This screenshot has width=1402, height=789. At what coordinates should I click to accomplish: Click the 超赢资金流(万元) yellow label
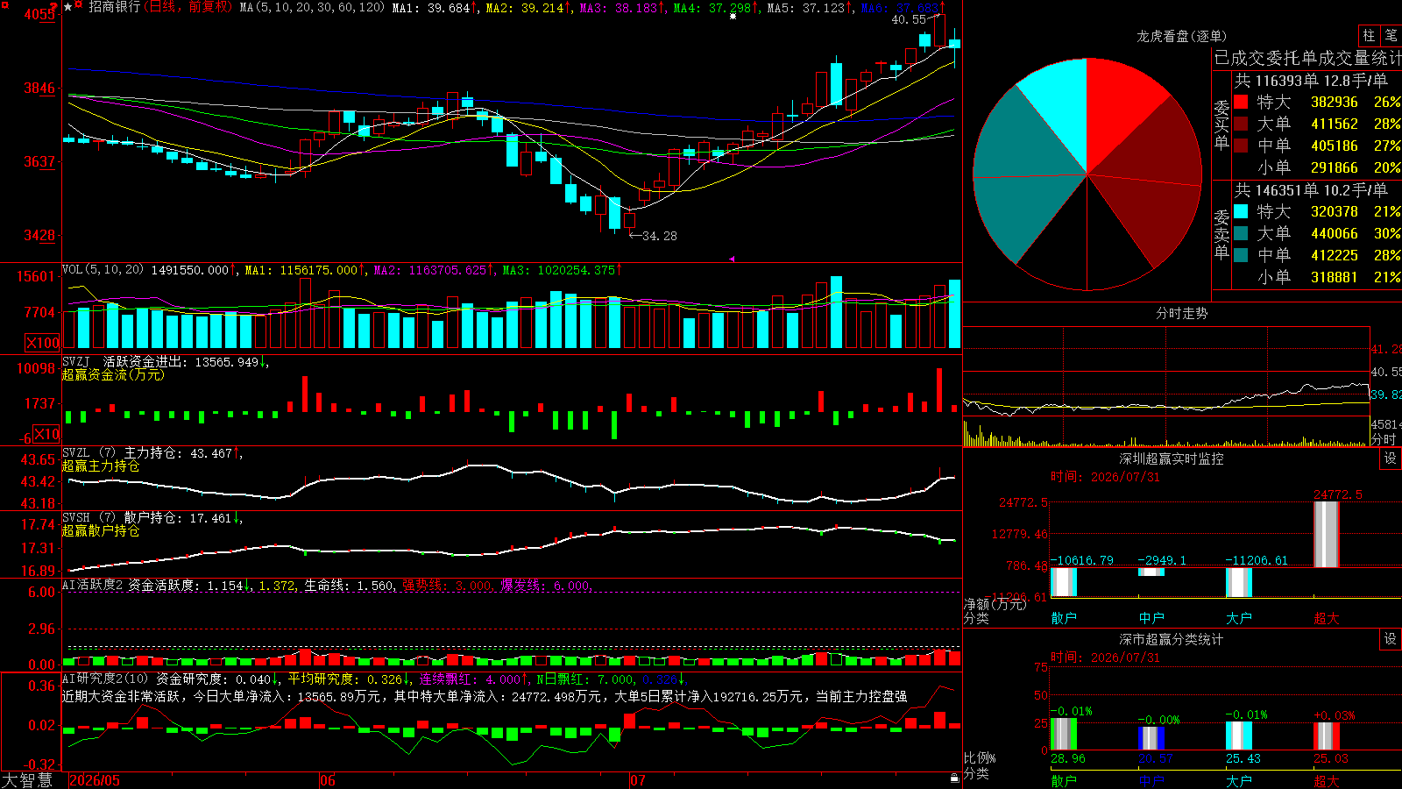[x=113, y=374]
